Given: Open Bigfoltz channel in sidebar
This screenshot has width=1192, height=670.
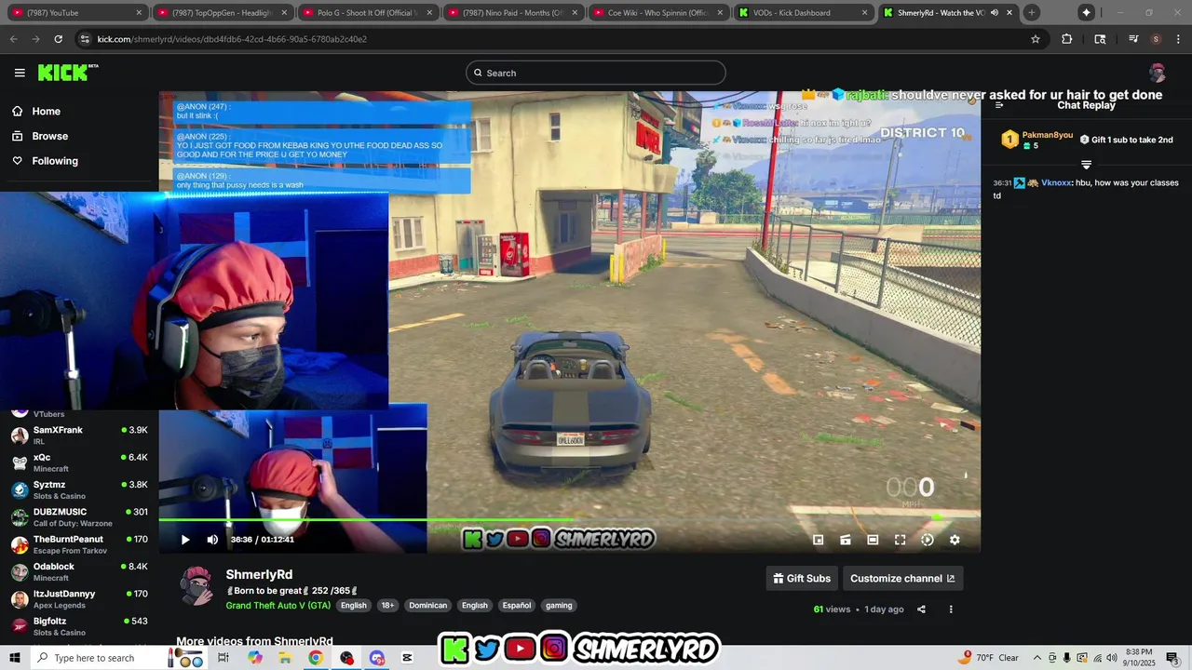Looking at the screenshot, I should pos(79,626).
